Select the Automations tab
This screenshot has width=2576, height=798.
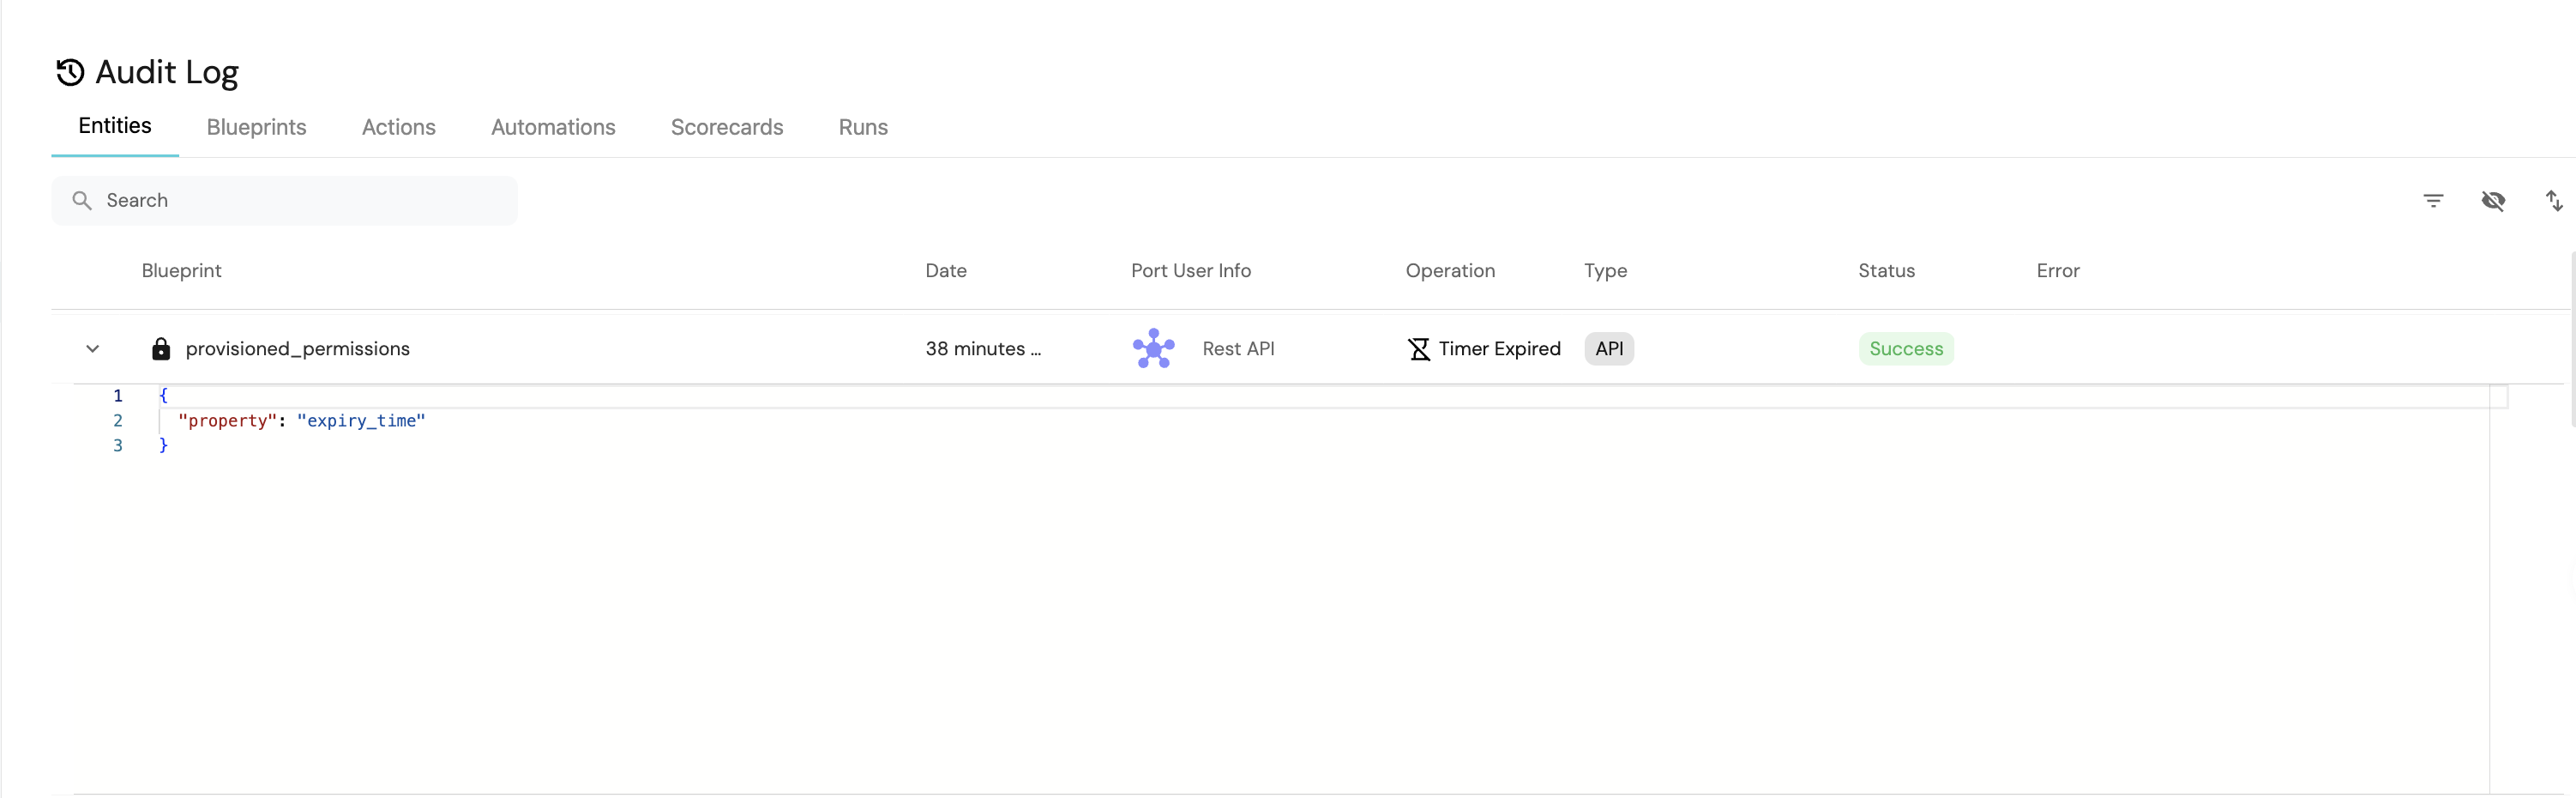[x=553, y=127]
